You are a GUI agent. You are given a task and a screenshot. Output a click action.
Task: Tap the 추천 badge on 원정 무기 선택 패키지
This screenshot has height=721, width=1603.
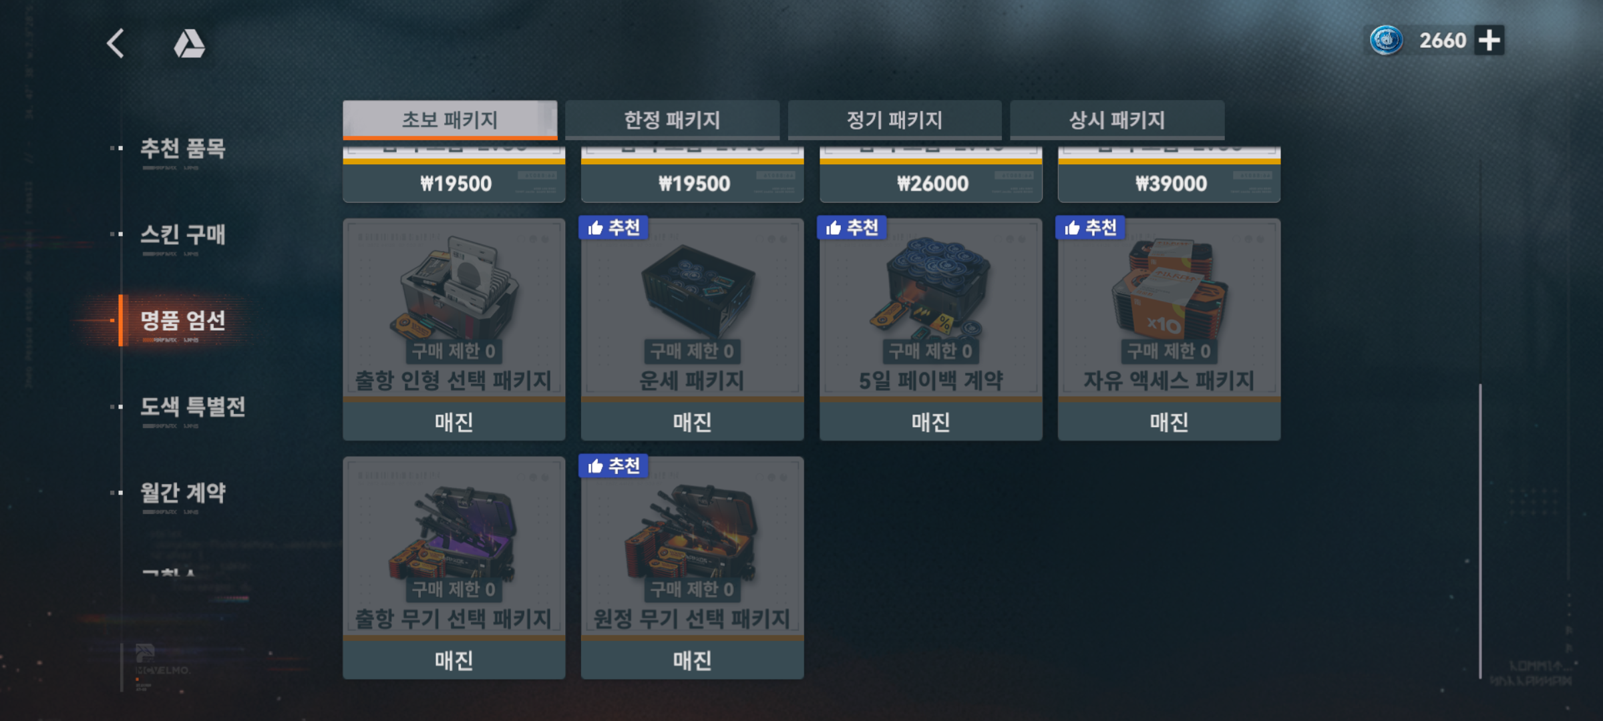[614, 466]
